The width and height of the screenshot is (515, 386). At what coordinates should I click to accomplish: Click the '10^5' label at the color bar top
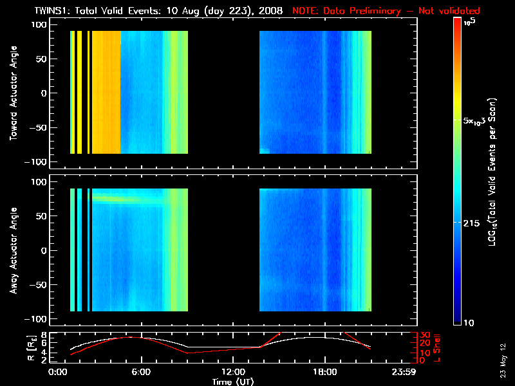pyautogui.click(x=470, y=22)
